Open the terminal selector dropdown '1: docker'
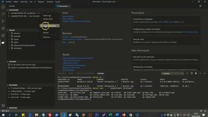This screenshot has width=208, height=117. click(173, 73)
